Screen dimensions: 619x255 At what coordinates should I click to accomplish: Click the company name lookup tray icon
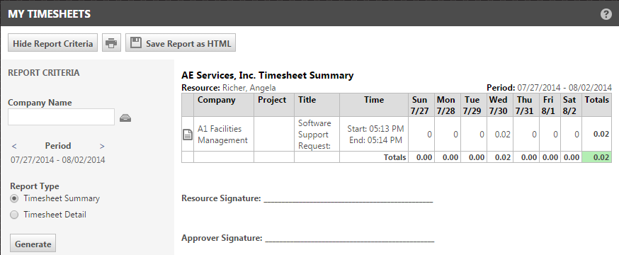tap(125, 118)
